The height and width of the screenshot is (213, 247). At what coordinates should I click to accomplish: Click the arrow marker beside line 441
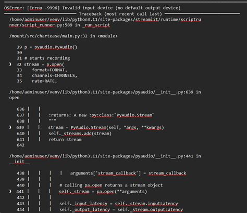click(x=10, y=192)
